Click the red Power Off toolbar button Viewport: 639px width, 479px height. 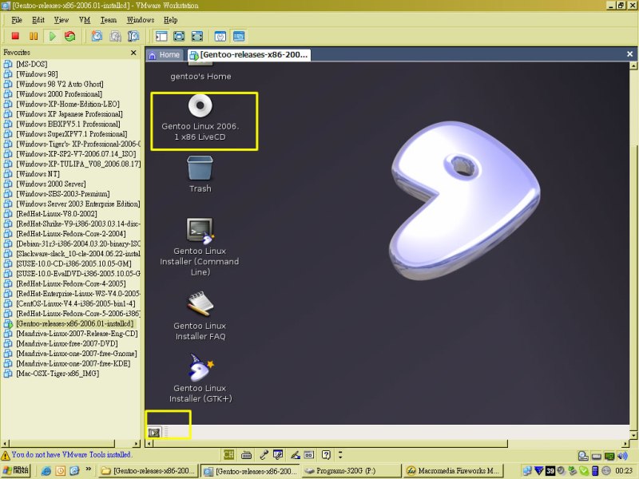(x=15, y=36)
